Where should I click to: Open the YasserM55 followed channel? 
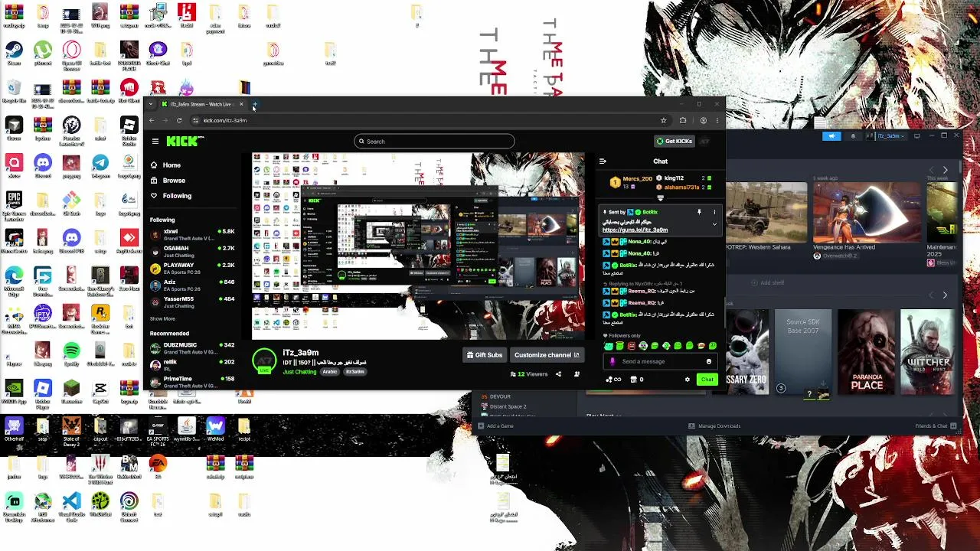pyautogui.click(x=192, y=302)
